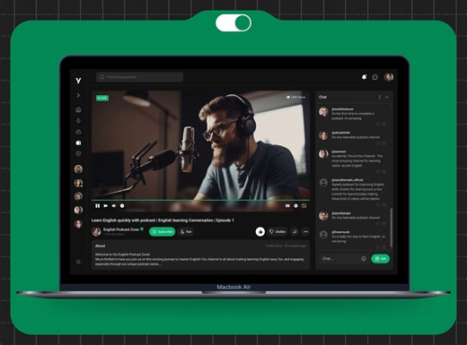Enter fullscreen using the player's corner icon
467x345 pixels.
[304, 206]
